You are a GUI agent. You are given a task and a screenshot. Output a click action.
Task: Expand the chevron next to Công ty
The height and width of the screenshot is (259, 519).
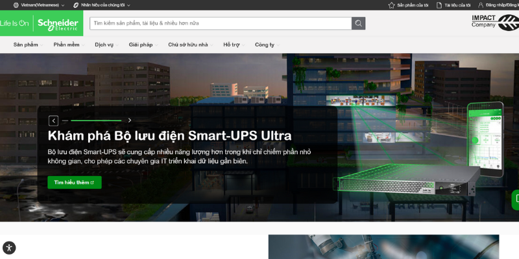click(278, 45)
